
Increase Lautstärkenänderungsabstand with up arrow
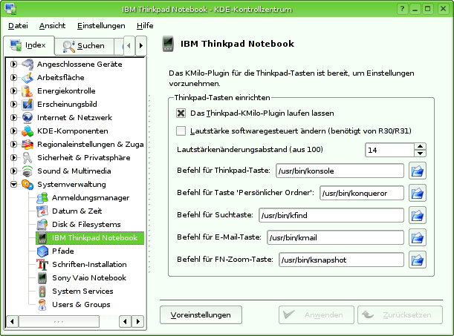pos(420,146)
